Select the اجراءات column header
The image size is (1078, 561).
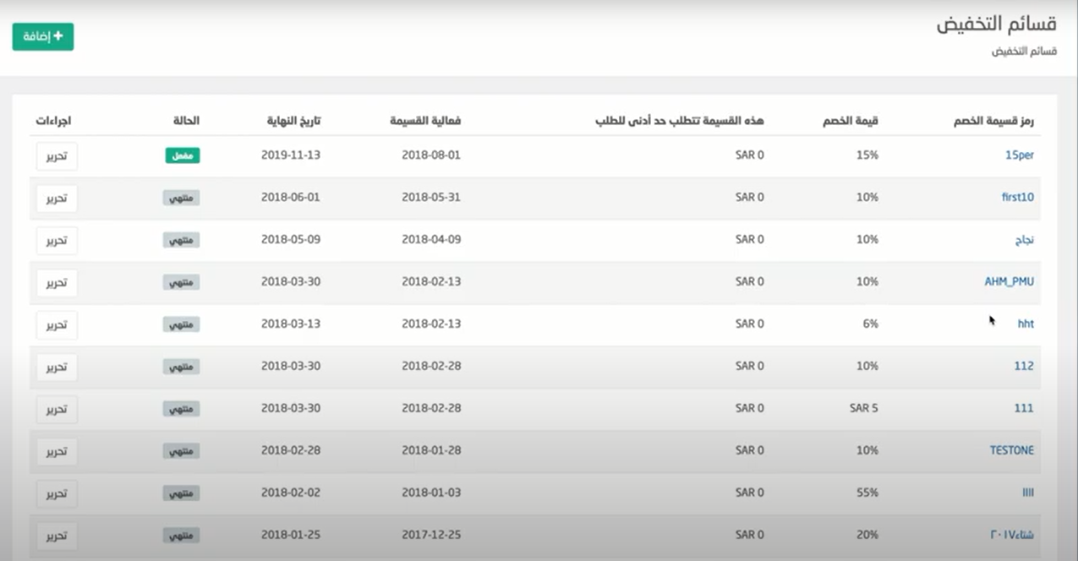coord(53,121)
